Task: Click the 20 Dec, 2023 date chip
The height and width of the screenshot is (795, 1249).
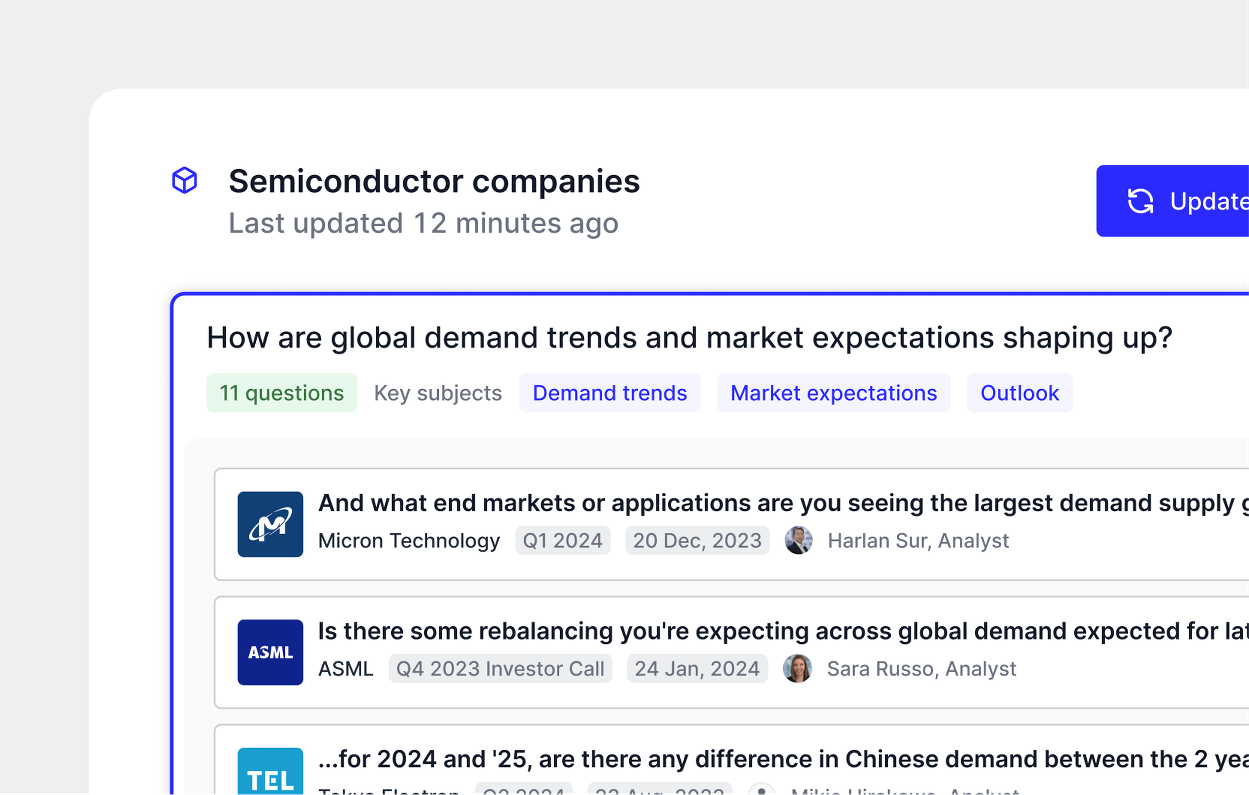Action: (697, 540)
